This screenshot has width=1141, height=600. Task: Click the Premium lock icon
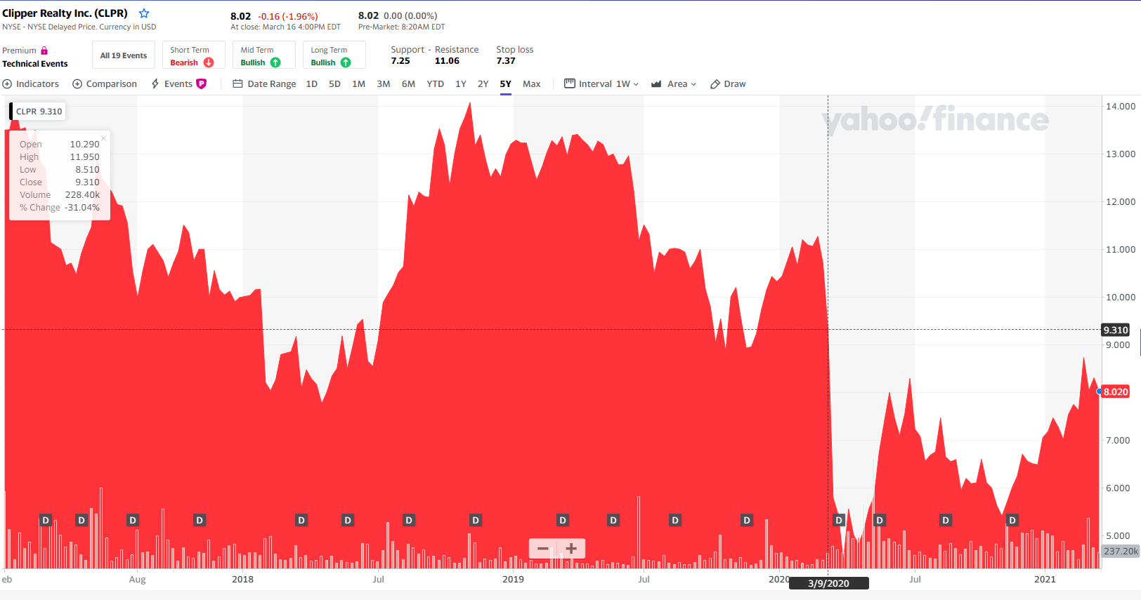coord(44,51)
